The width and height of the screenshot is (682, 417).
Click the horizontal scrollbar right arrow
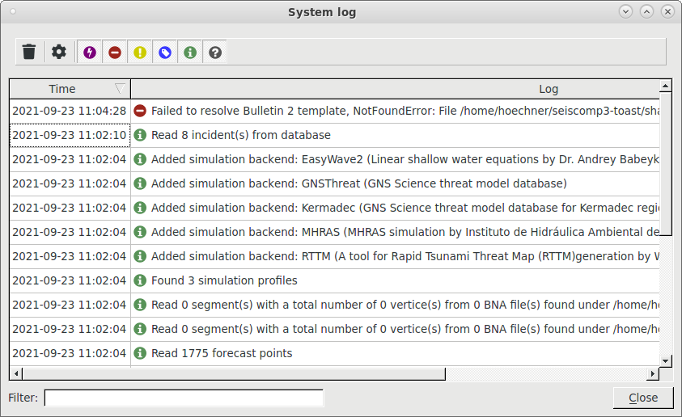652,373
